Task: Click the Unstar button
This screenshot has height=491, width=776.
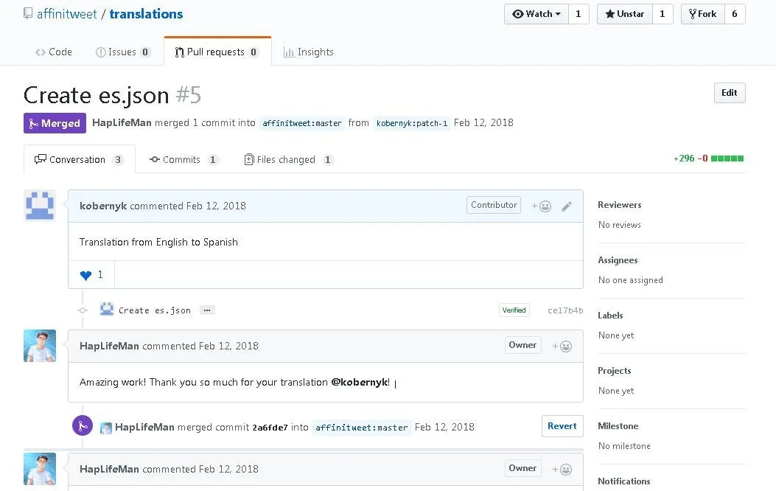Action: pyautogui.click(x=625, y=14)
